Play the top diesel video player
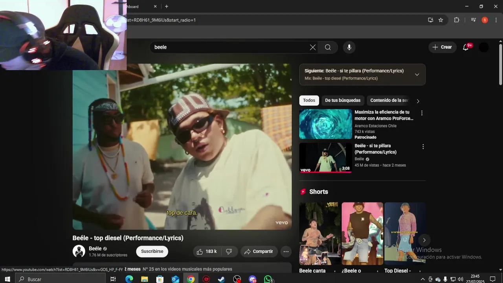Viewport: 503px width, 283px height. (x=182, y=147)
